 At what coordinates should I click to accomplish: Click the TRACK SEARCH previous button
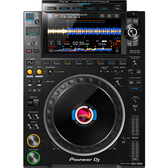point(30,117)
